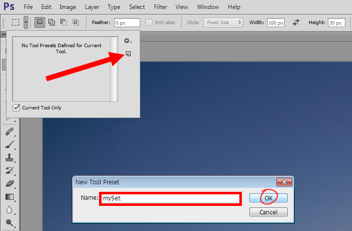Viewport: 352px width, 231px height.
Task: Click the preset Name field containing mySet
Action: [170, 198]
